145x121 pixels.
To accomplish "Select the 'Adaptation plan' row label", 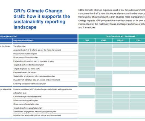I will tap(20, 93).
